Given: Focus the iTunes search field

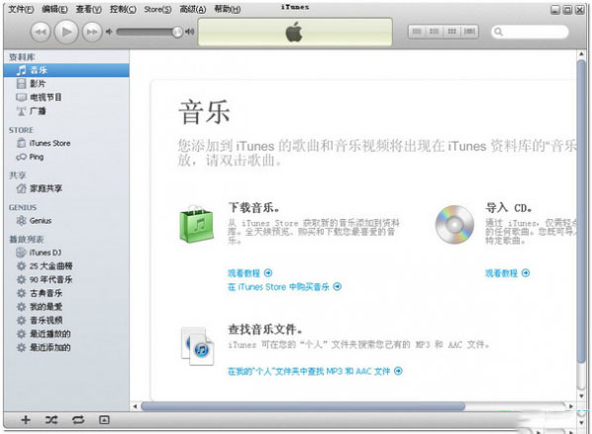Looking at the screenshot, I should [x=530, y=32].
